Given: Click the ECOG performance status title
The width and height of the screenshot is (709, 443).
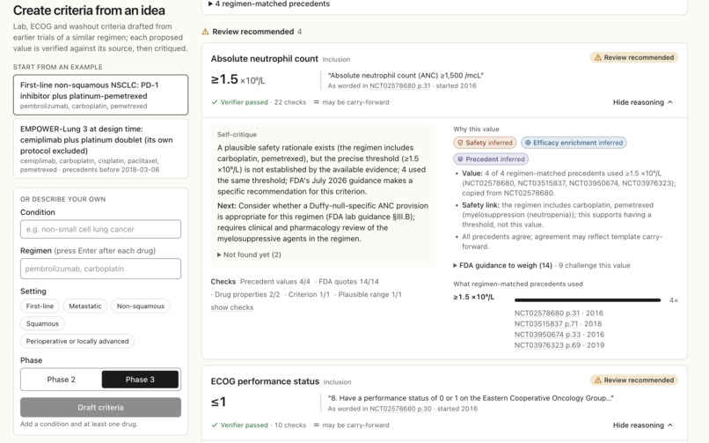Looking at the screenshot, I should coord(265,381).
